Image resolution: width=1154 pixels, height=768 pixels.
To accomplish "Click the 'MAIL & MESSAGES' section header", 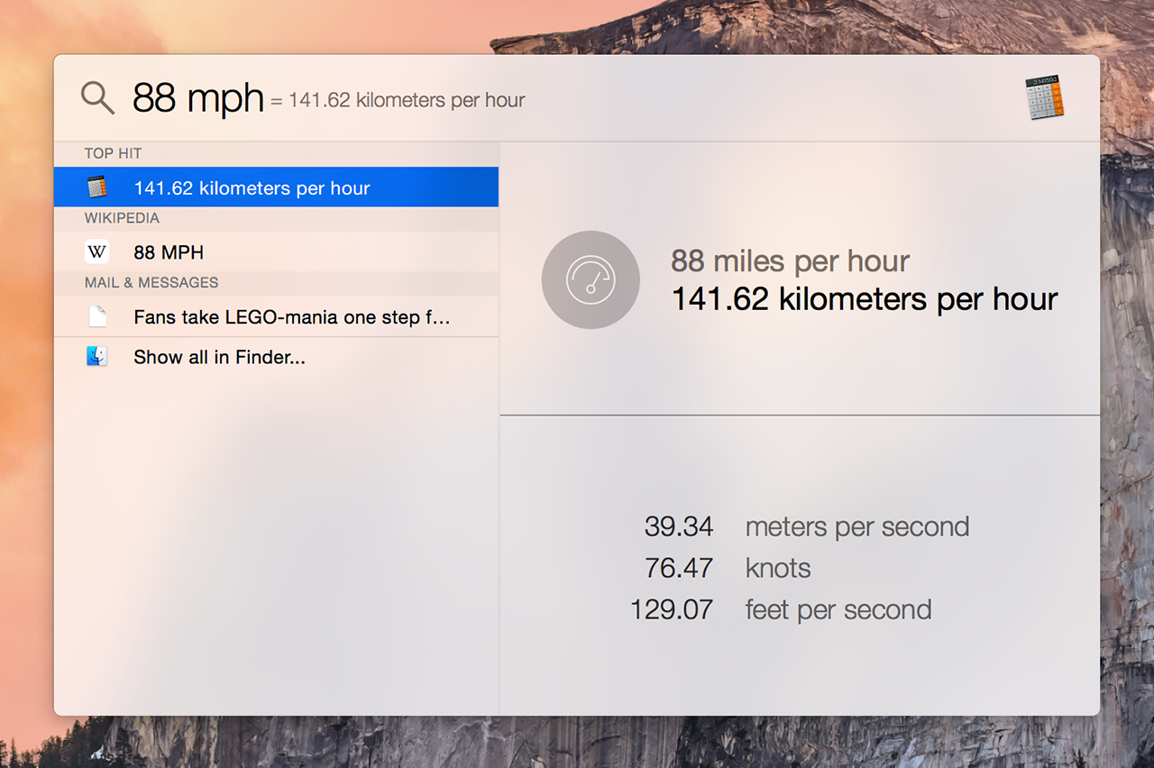I will pyautogui.click(x=151, y=283).
